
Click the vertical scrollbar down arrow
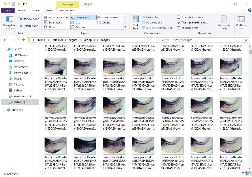tap(250, 169)
